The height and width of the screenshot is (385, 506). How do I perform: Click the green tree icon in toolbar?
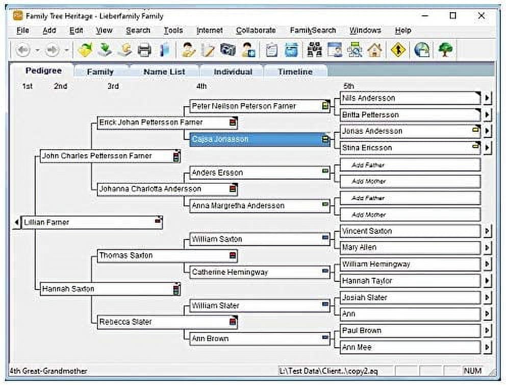point(445,50)
